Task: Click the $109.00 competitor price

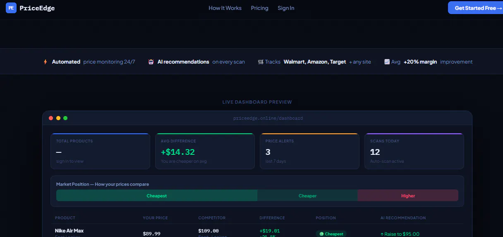Action: coord(208,231)
